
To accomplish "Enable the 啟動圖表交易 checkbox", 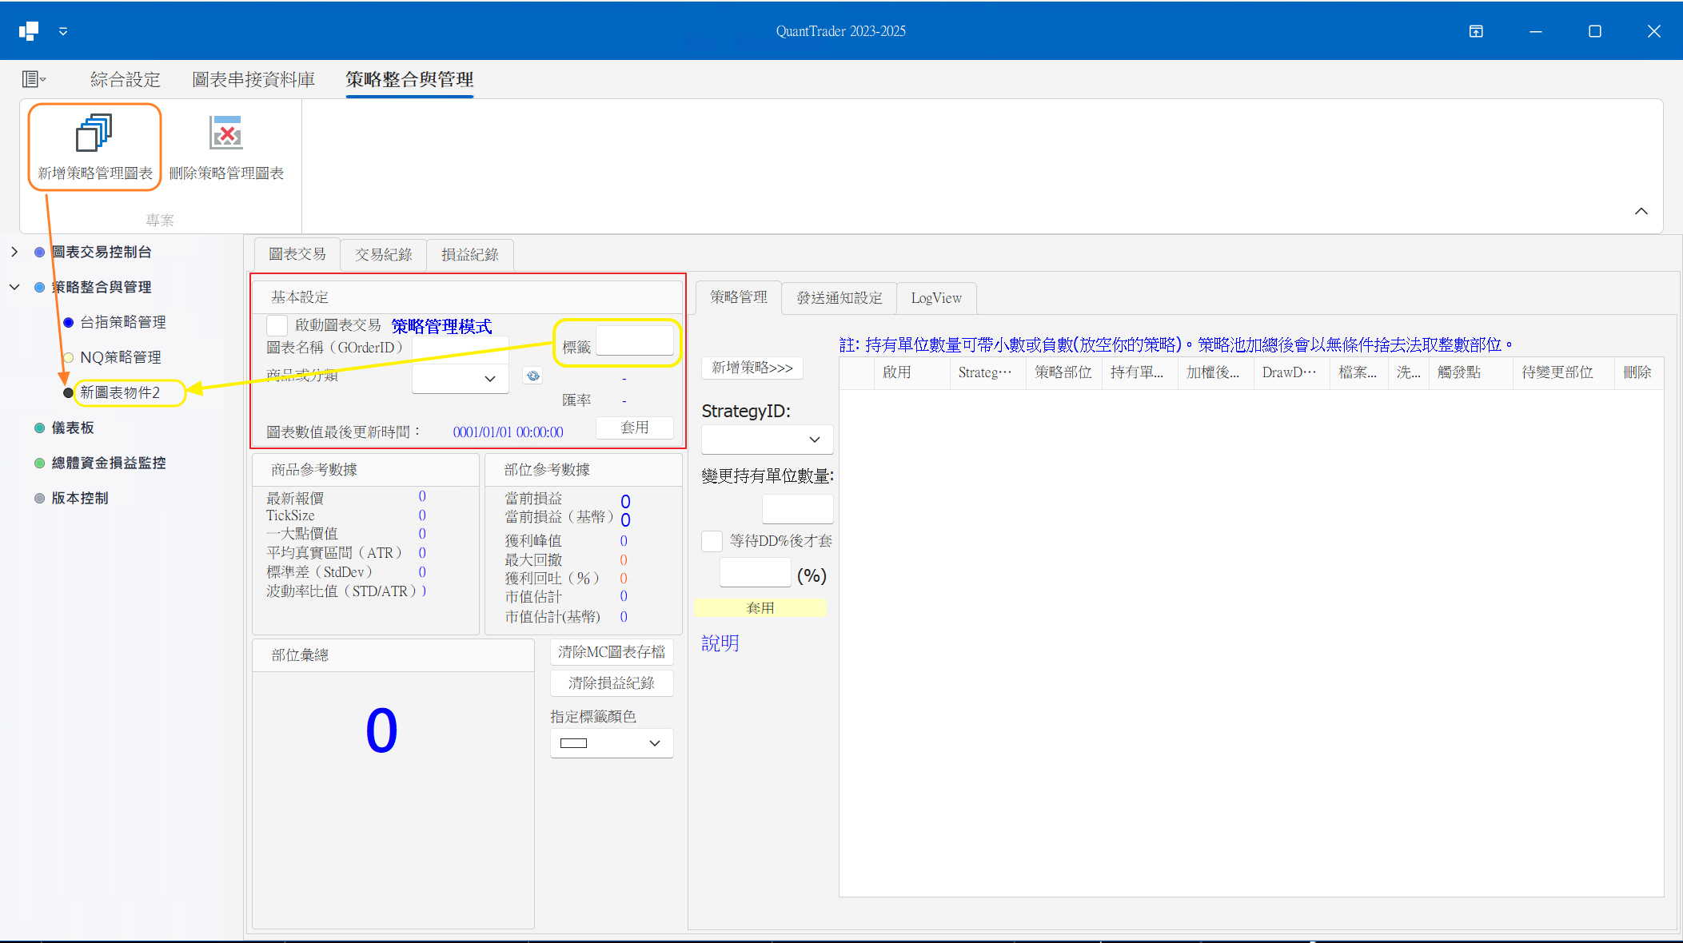I will (277, 324).
